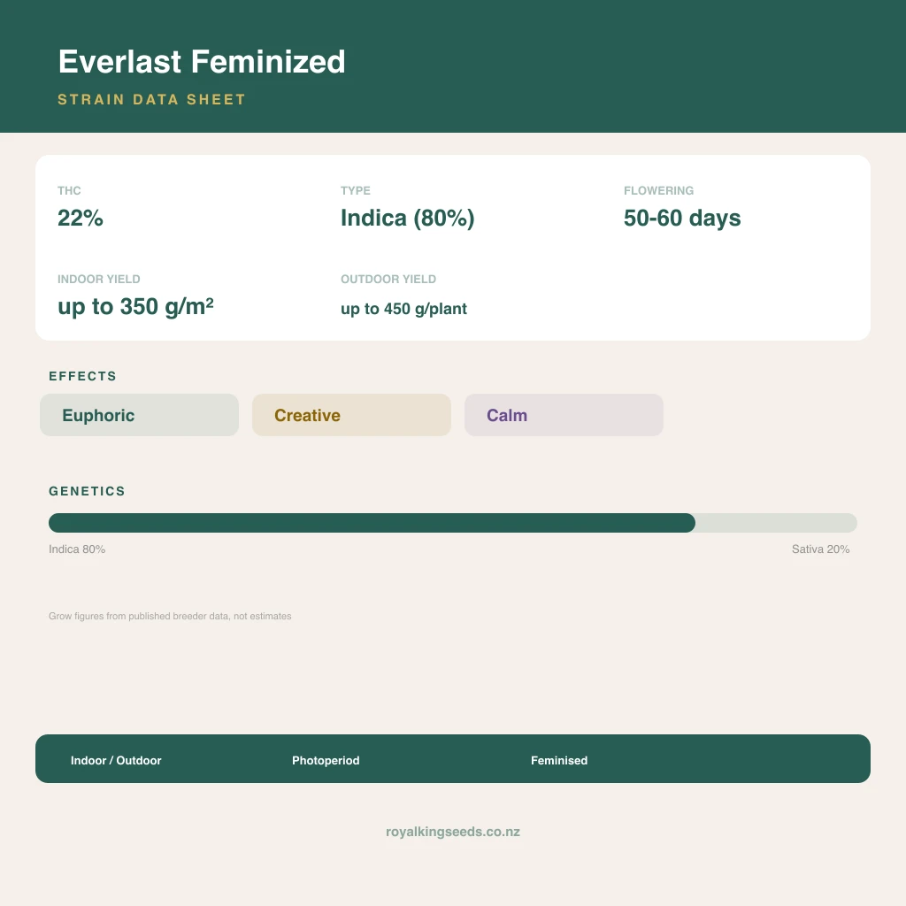Open the royalkingseeds.co.nz link
The image size is (906, 906).
click(452, 832)
